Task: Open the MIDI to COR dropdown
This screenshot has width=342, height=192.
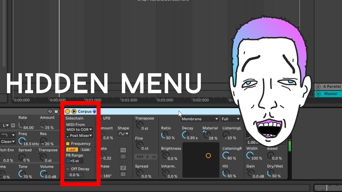Action: click(79, 130)
